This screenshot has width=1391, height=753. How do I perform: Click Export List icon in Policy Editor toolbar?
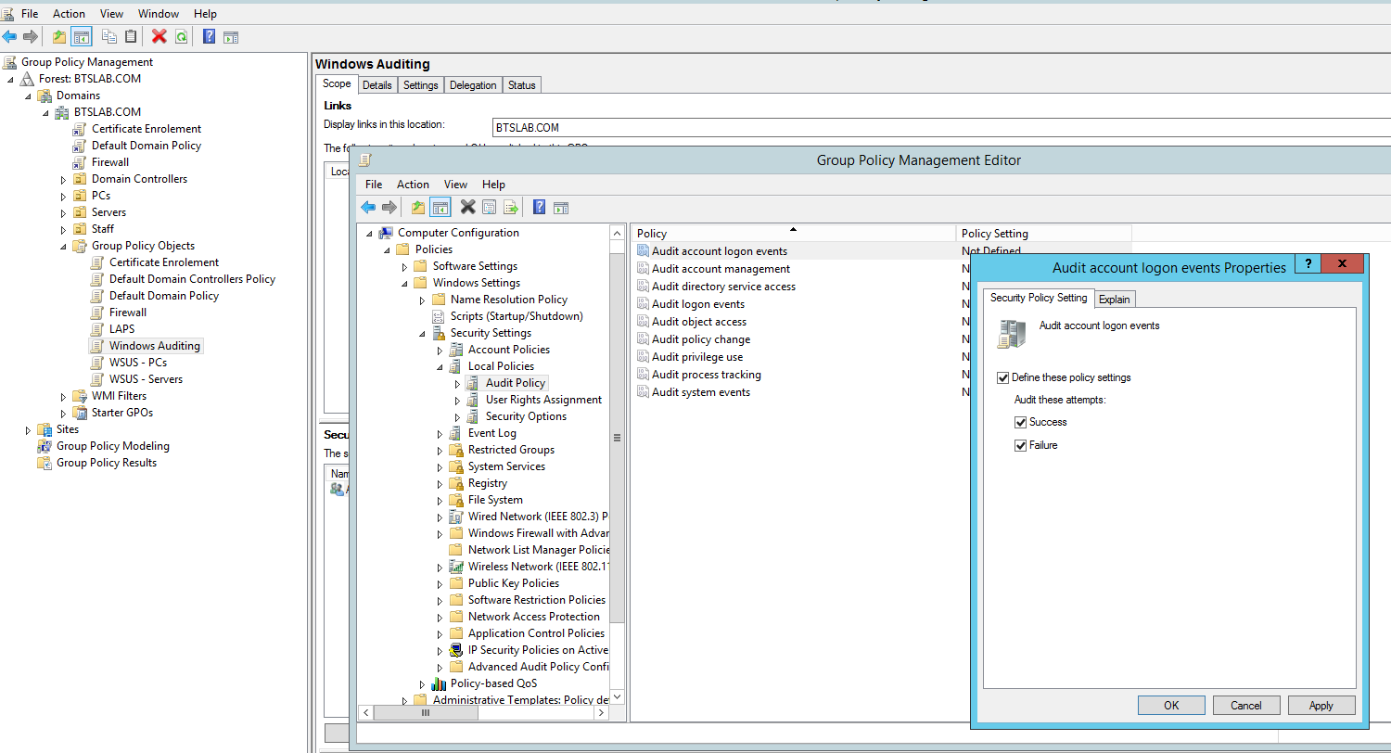click(510, 207)
